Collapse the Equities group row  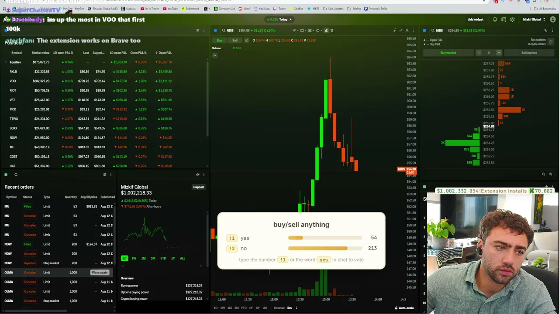pyautogui.click(x=6, y=62)
